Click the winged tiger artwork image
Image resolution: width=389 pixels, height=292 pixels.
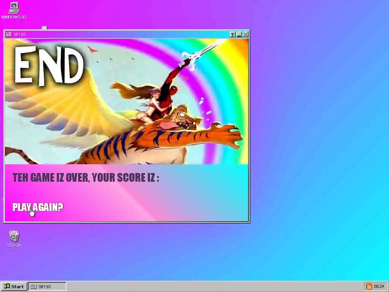coord(127,101)
